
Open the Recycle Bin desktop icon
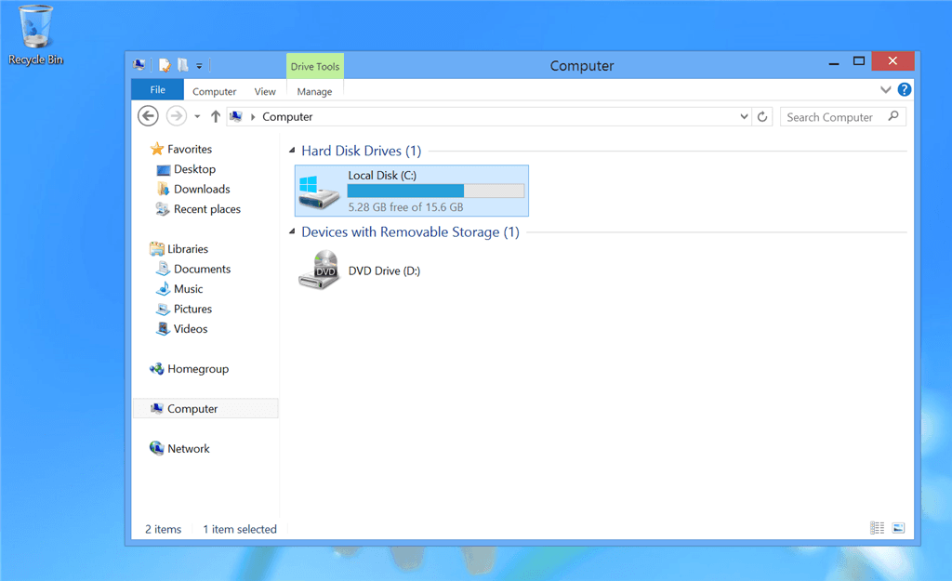(35, 35)
